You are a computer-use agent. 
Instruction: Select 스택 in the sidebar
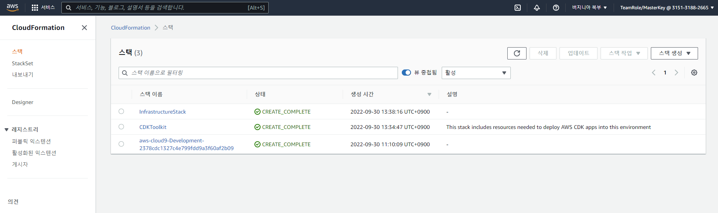click(17, 51)
